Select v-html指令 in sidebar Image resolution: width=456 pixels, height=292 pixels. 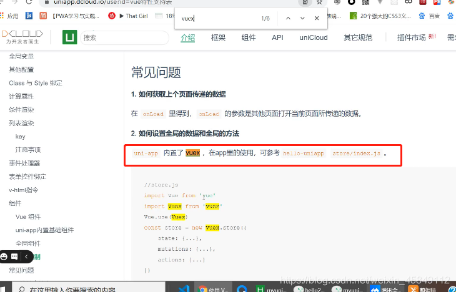point(24,190)
